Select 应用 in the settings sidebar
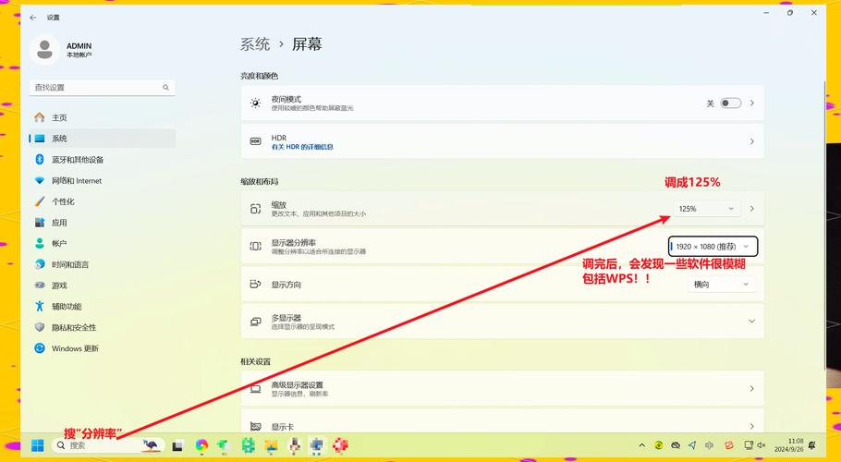This screenshot has width=841, height=462. 59,223
